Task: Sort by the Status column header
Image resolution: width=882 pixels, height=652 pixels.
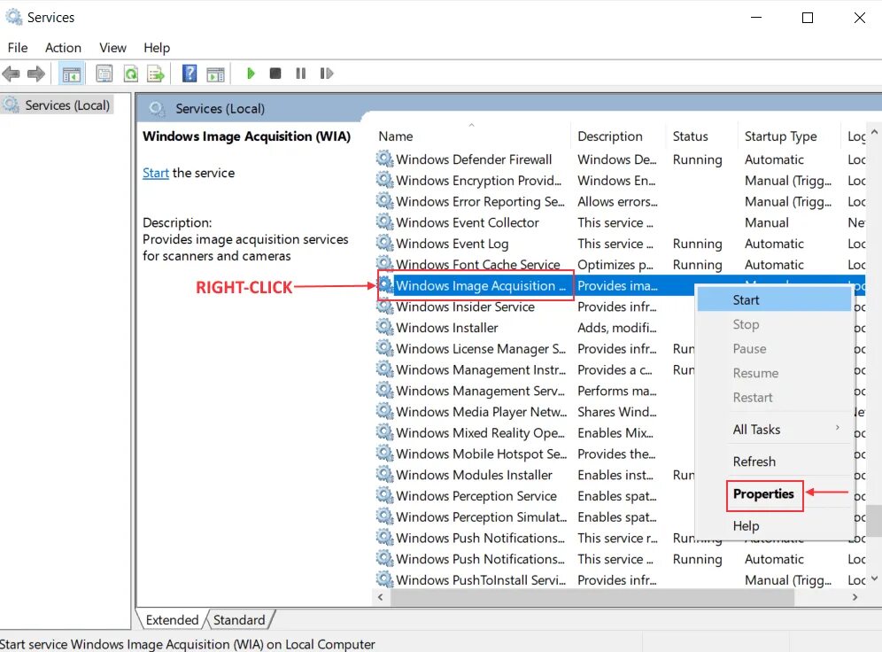Action: (700, 136)
